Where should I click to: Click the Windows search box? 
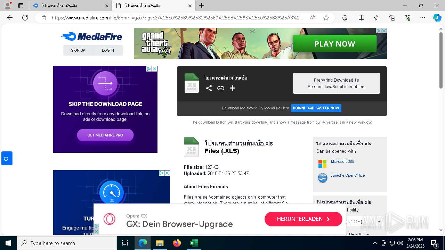tap(67, 243)
